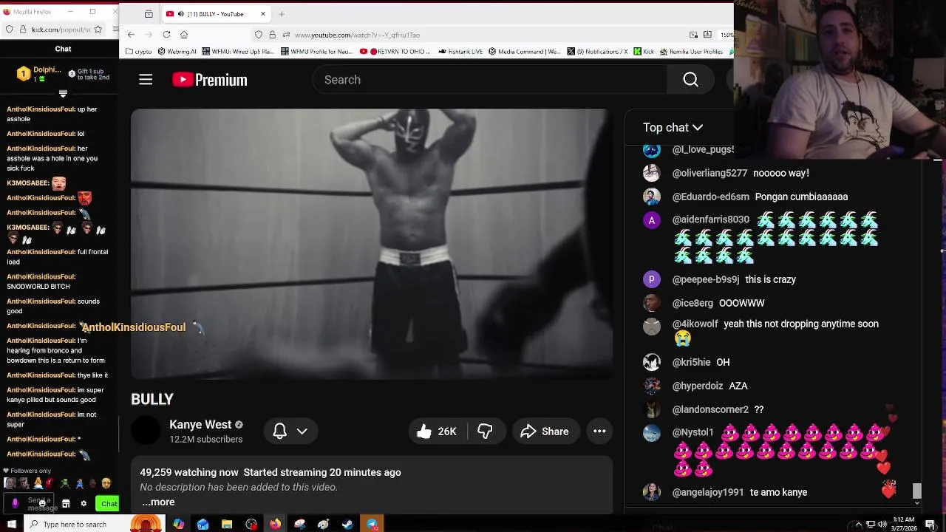Open the Kanye West channel name link
Image resolution: width=946 pixels, height=532 pixels.
200,425
